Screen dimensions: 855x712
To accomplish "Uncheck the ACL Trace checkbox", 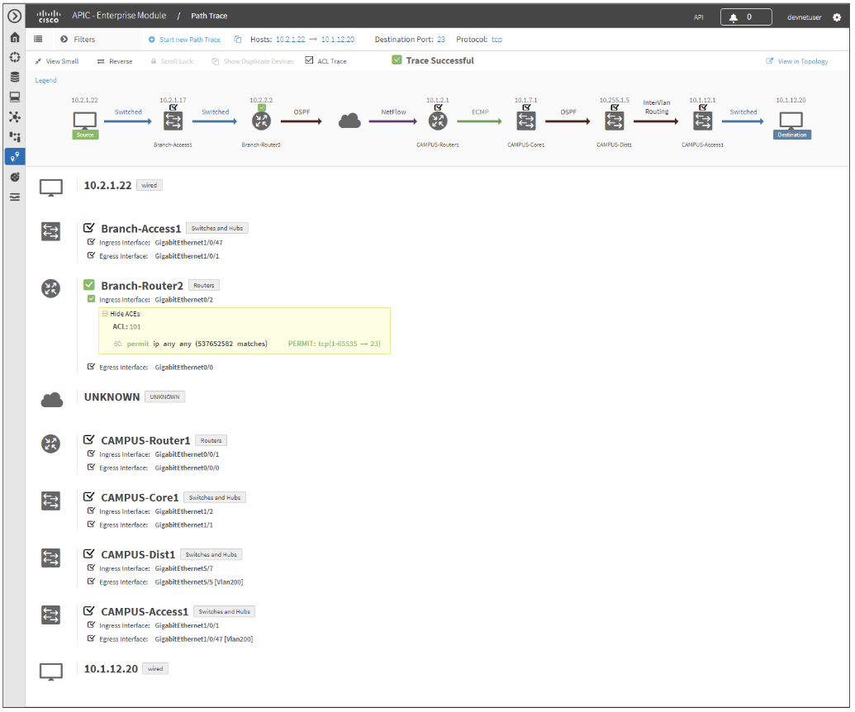I will pyautogui.click(x=309, y=60).
